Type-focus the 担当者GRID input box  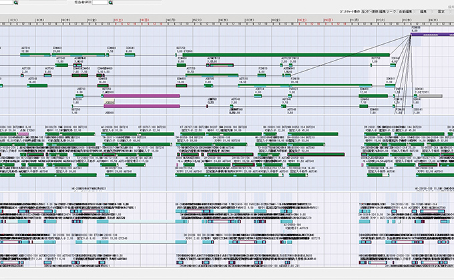[99, 3]
